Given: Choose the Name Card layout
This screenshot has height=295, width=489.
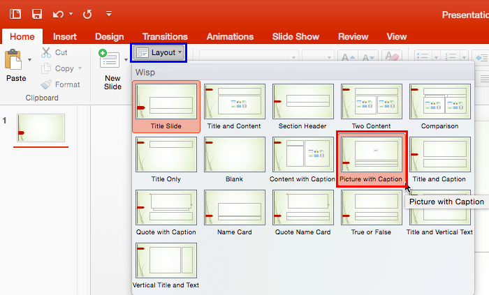Looking at the screenshot, I should click(235, 213).
